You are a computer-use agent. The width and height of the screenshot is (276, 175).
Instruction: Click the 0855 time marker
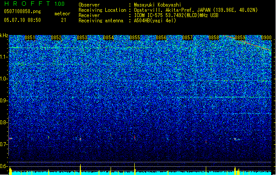pyautogui.click(x=135, y=38)
